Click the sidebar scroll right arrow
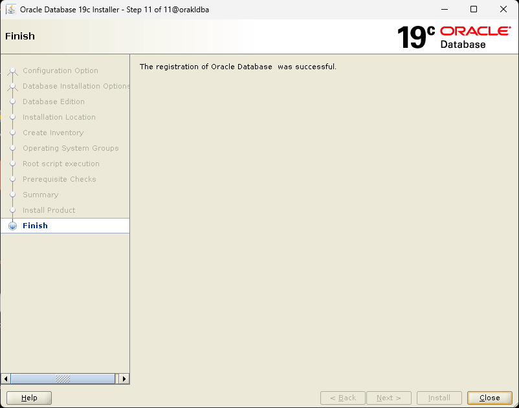Viewport: 519px width, 408px height. (x=124, y=378)
